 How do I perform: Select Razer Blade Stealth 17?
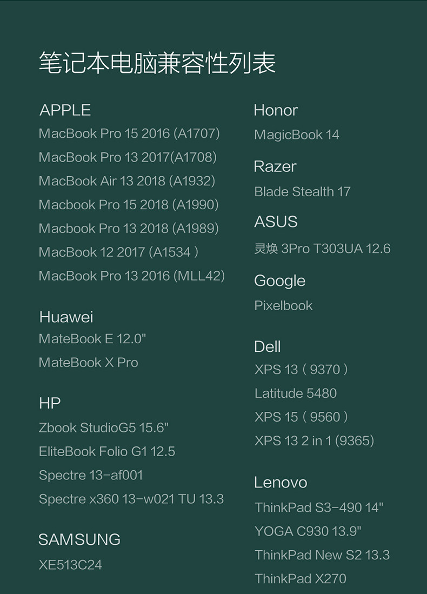302,192
